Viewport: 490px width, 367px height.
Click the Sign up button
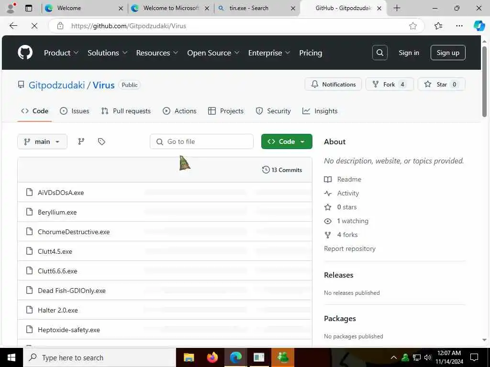point(448,53)
